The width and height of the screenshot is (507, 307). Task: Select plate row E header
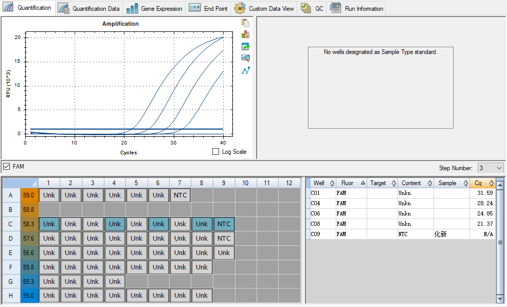pyautogui.click(x=11, y=252)
